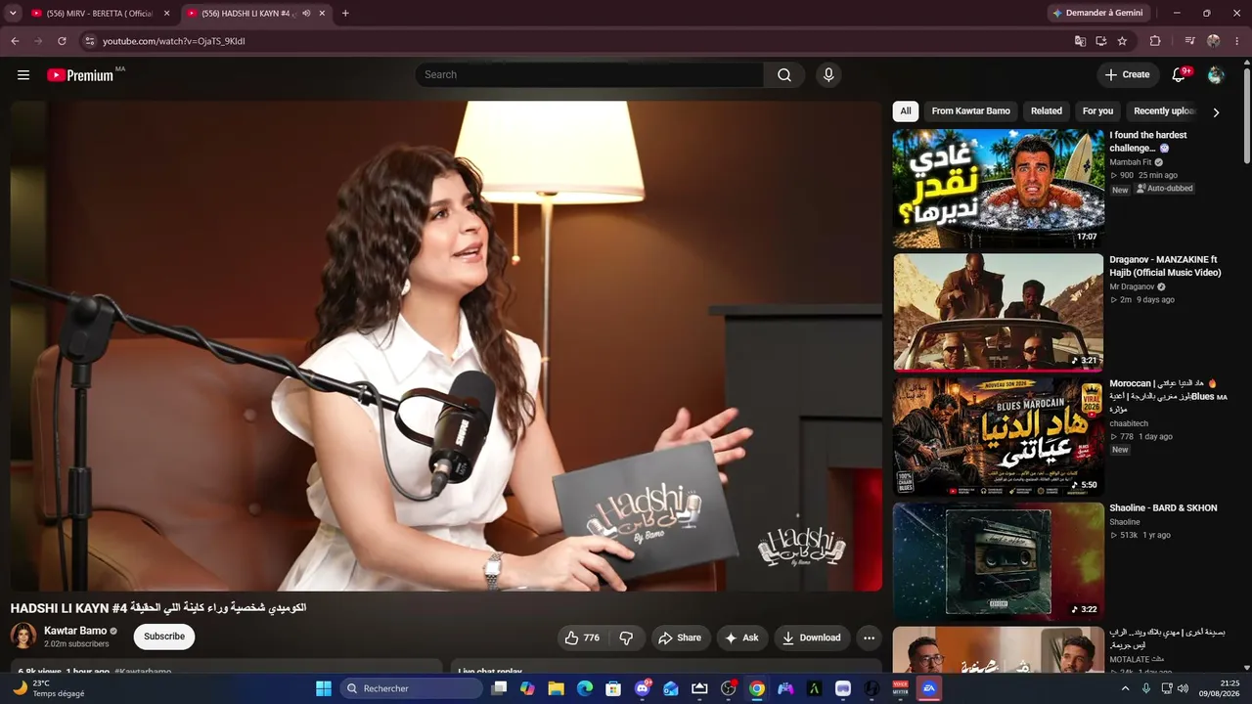Open the Chrome profile avatar
The width and height of the screenshot is (1252, 704).
(x=1214, y=41)
